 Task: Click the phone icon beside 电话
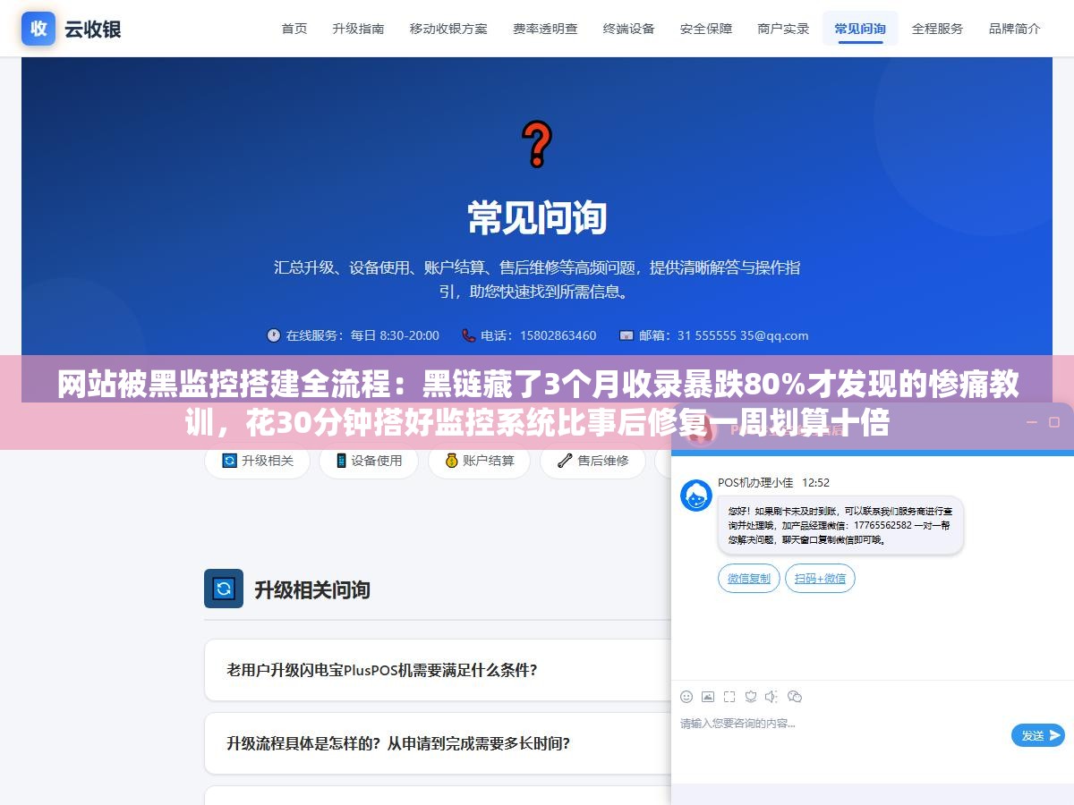coord(469,335)
